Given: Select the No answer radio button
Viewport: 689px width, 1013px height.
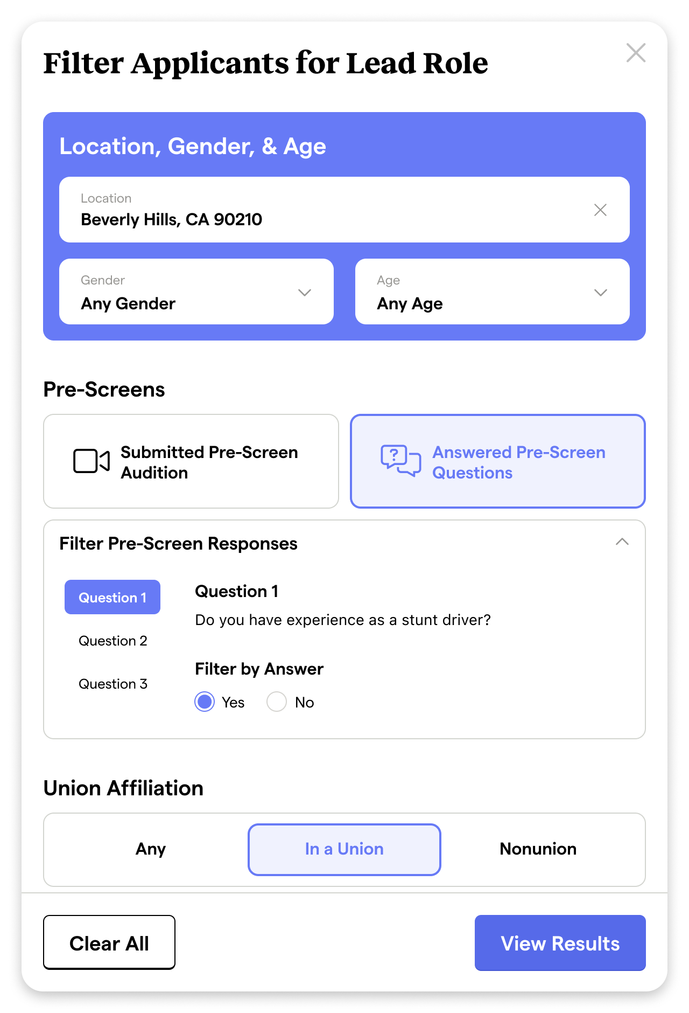Looking at the screenshot, I should [x=277, y=702].
